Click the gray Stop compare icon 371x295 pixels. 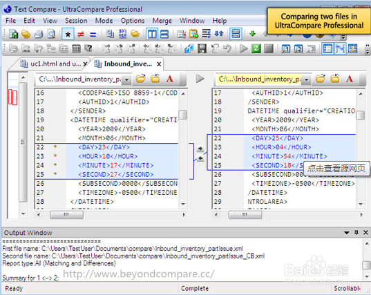tap(269, 49)
